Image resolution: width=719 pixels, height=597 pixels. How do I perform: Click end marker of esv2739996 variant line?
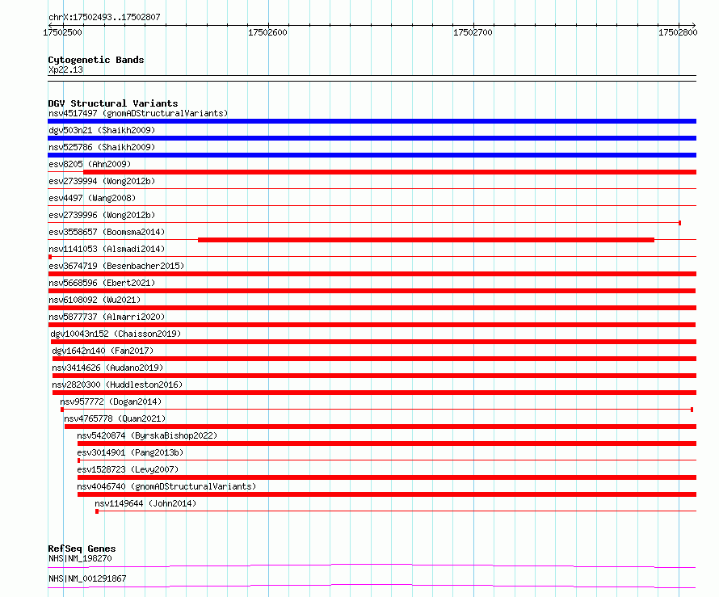(679, 223)
